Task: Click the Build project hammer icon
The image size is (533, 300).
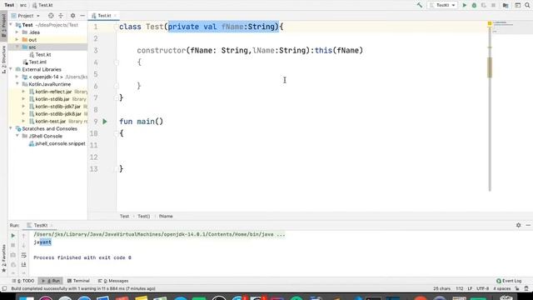Action: pos(420,5)
